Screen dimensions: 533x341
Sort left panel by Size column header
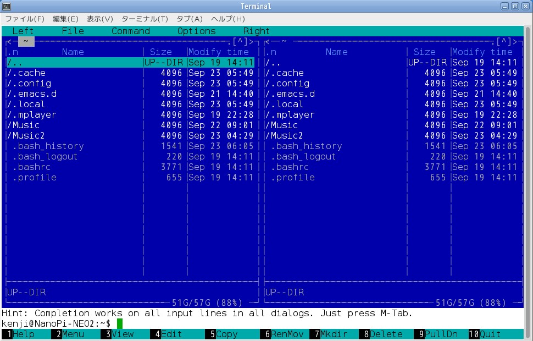[160, 52]
